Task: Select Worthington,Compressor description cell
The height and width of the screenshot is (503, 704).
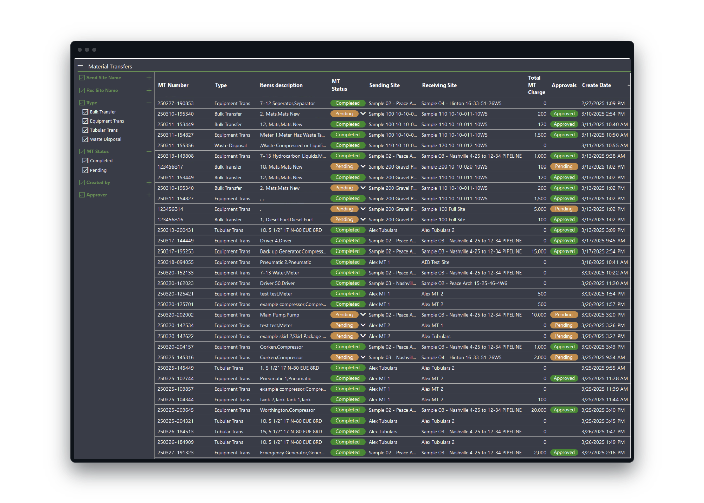Action: pyautogui.click(x=288, y=410)
